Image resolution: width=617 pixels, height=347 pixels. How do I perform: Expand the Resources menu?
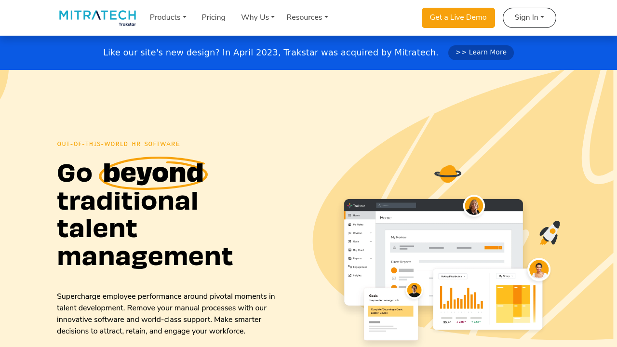coord(307,17)
